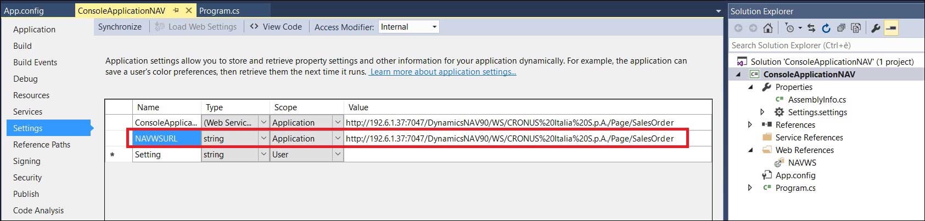Open the Access Modifier dropdown
This screenshot has width=925, height=221.
tap(434, 27)
